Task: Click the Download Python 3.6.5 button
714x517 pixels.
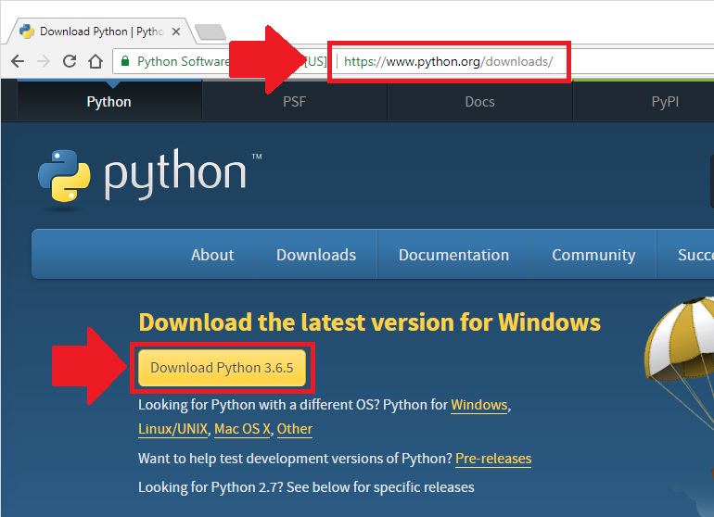Action: 223,368
